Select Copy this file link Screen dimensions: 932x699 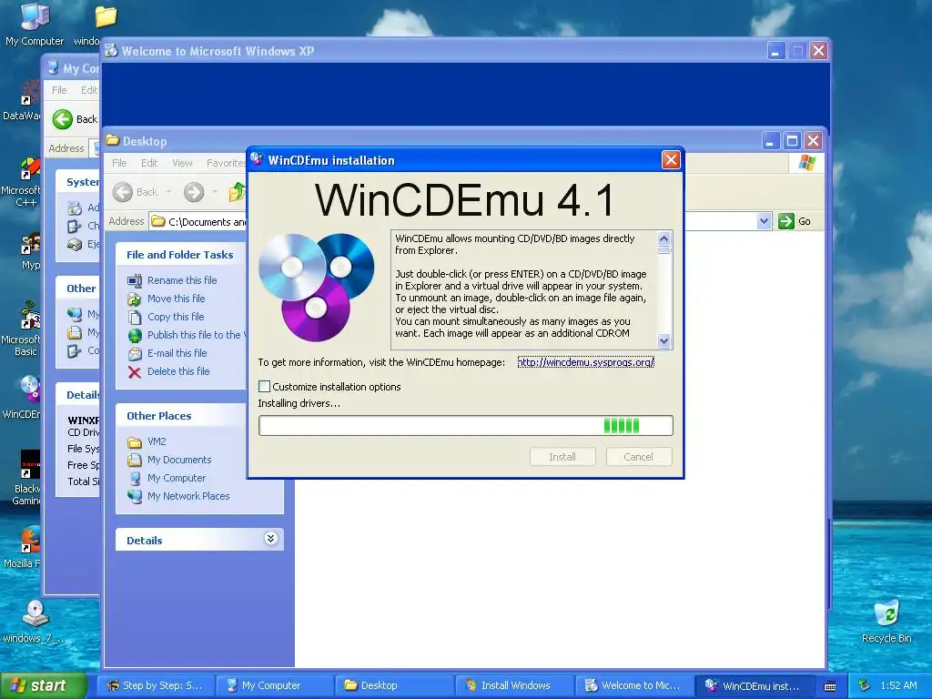tap(176, 317)
